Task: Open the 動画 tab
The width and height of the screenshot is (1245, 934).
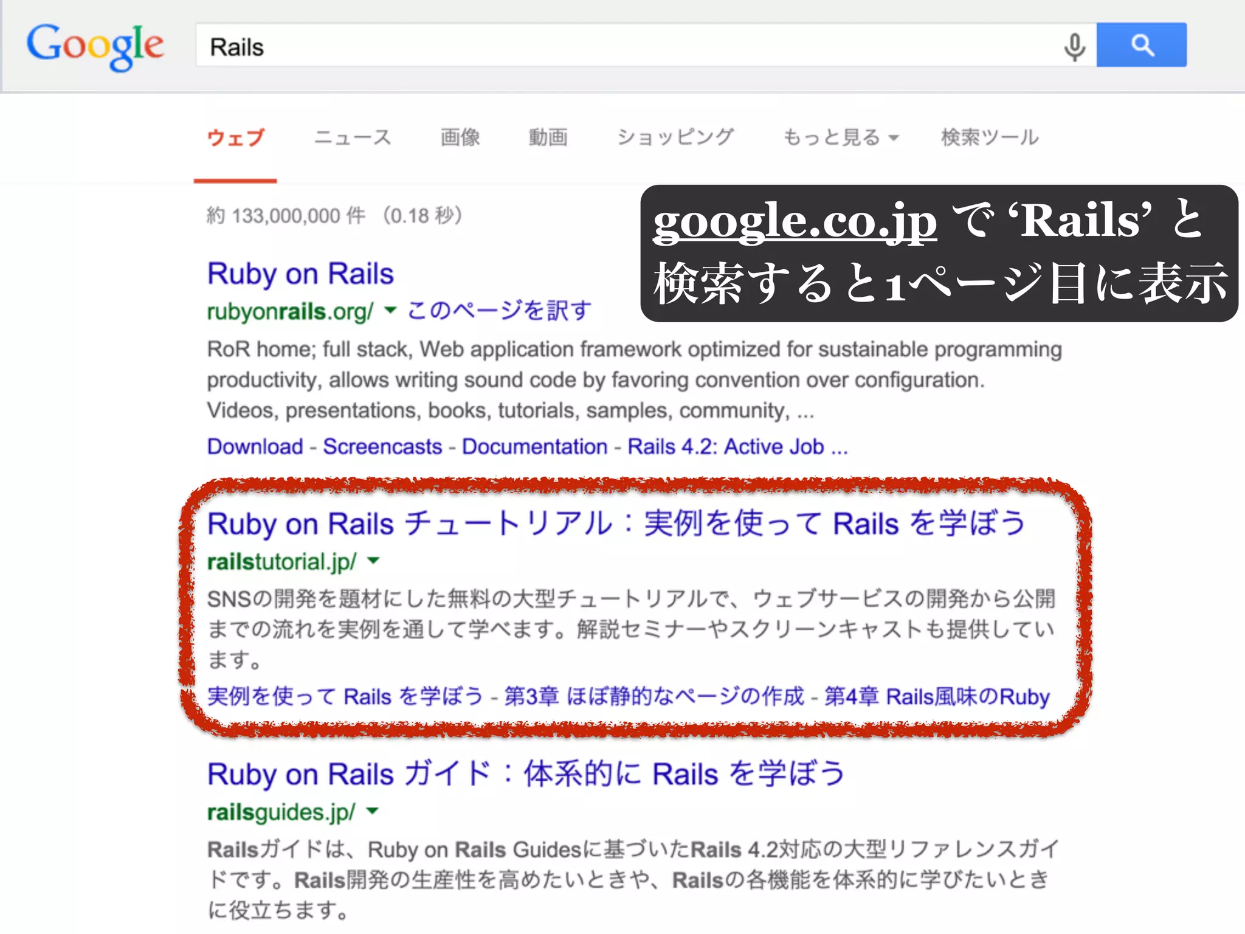Action: pos(548,137)
